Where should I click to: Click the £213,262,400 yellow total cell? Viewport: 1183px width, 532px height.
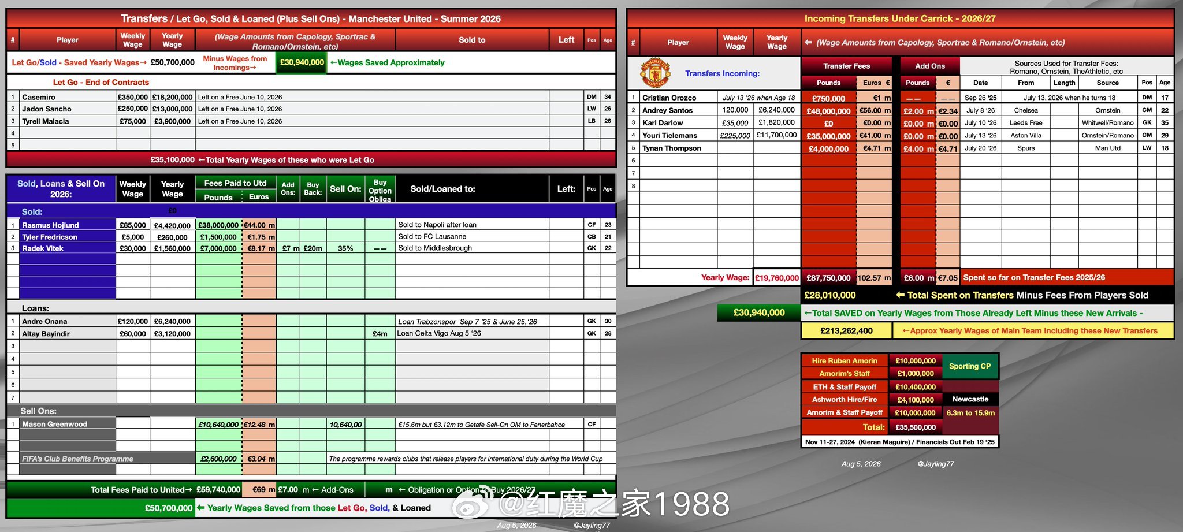(x=846, y=330)
